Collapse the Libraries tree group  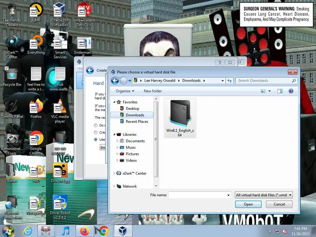[x=114, y=134]
